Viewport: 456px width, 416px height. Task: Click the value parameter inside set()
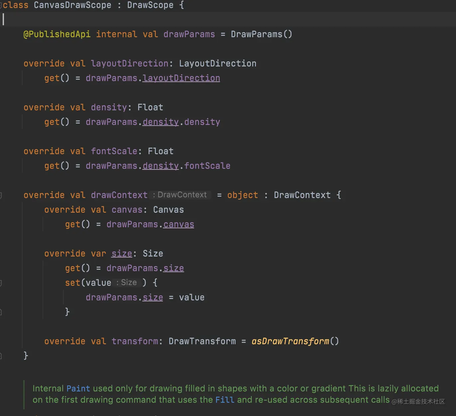[98, 283]
